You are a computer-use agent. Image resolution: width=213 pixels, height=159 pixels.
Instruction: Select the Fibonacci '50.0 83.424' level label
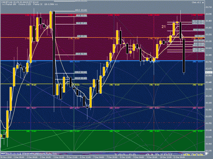(x=81, y=23)
